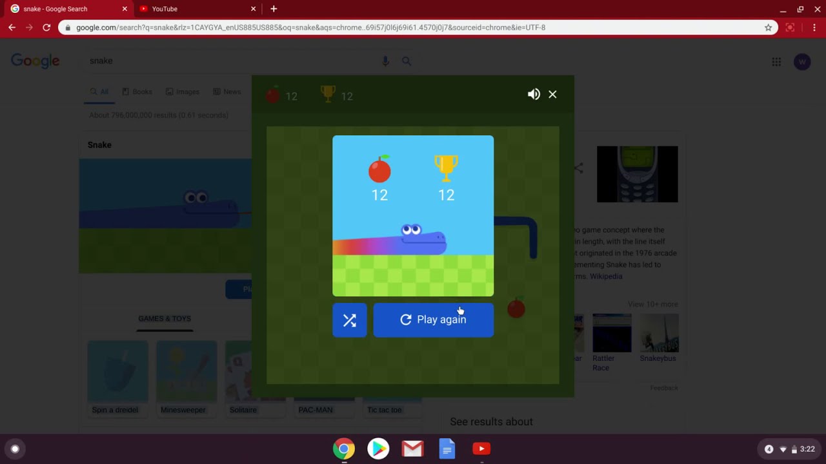Click the red apple on the game board
This screenshot has height=464, width=826.
coord(516,308)
